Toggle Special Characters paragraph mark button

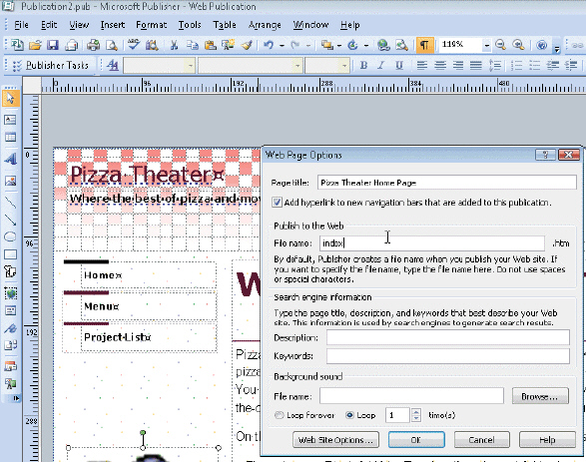(424, 45)
